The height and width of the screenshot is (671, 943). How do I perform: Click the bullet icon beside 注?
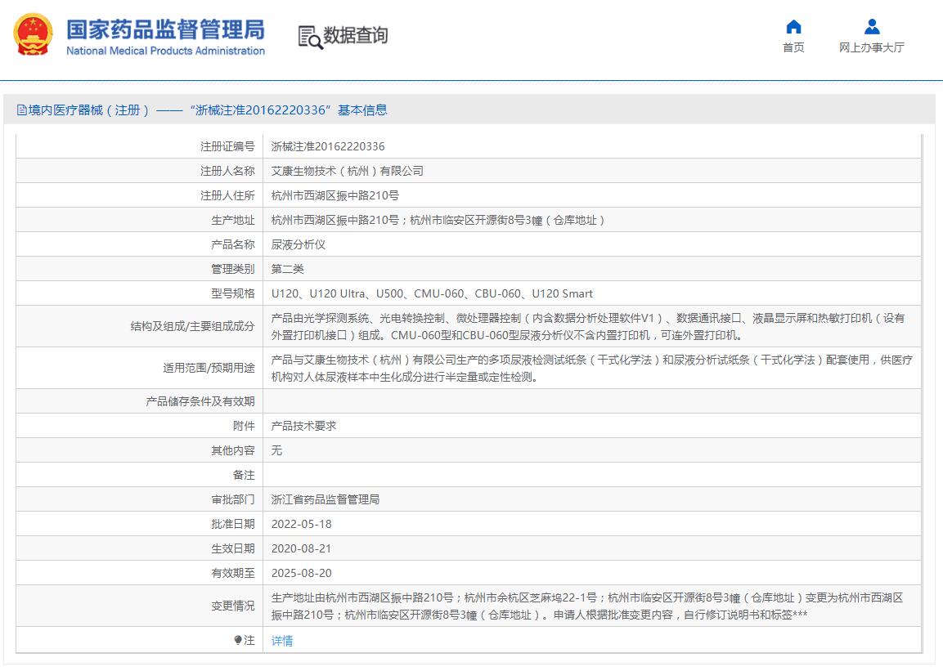(237, 641)
